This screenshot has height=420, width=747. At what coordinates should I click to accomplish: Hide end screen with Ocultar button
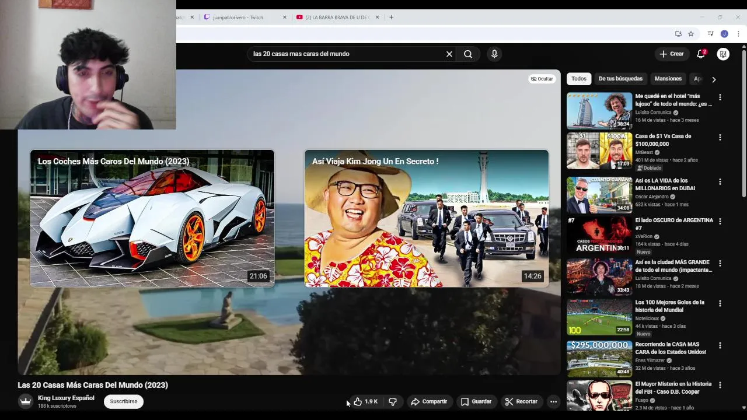pos(542,79)
